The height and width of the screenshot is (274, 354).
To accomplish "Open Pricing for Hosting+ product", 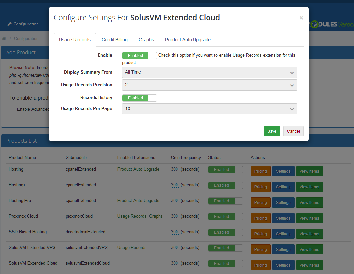I will [261, 187].
